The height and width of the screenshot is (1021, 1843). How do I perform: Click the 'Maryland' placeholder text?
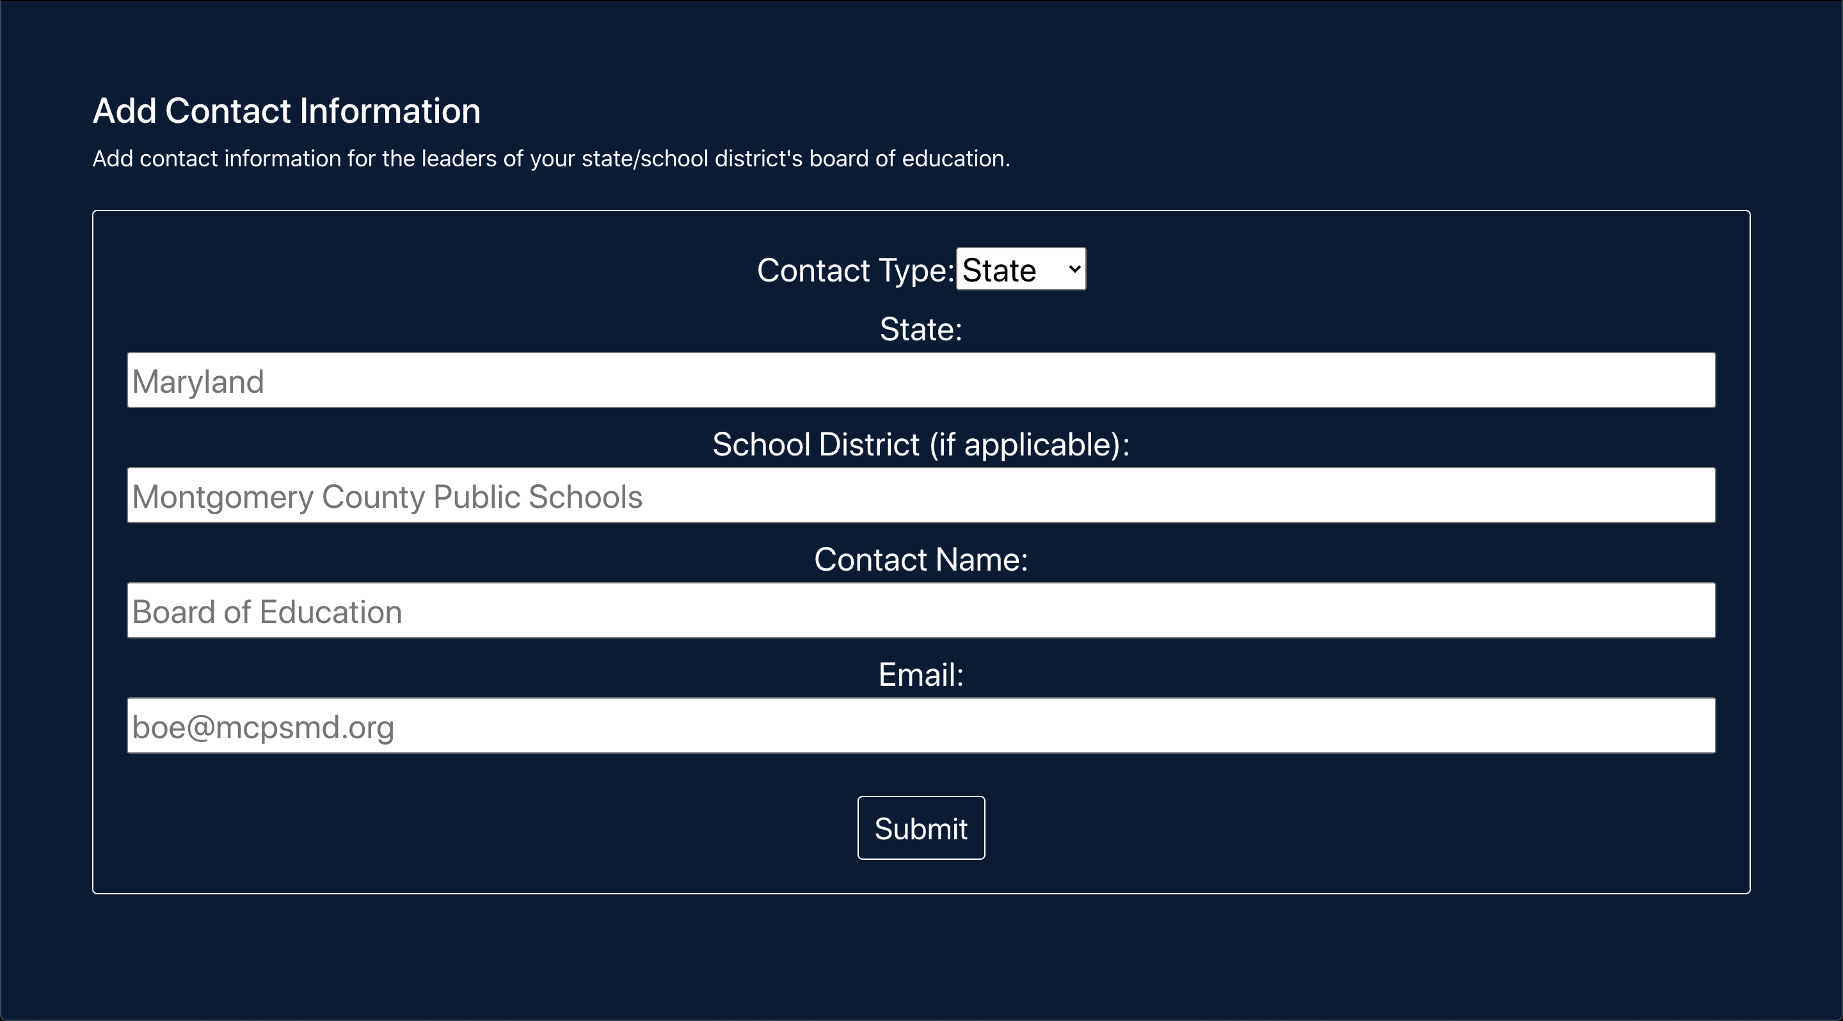tap(198, 382)
